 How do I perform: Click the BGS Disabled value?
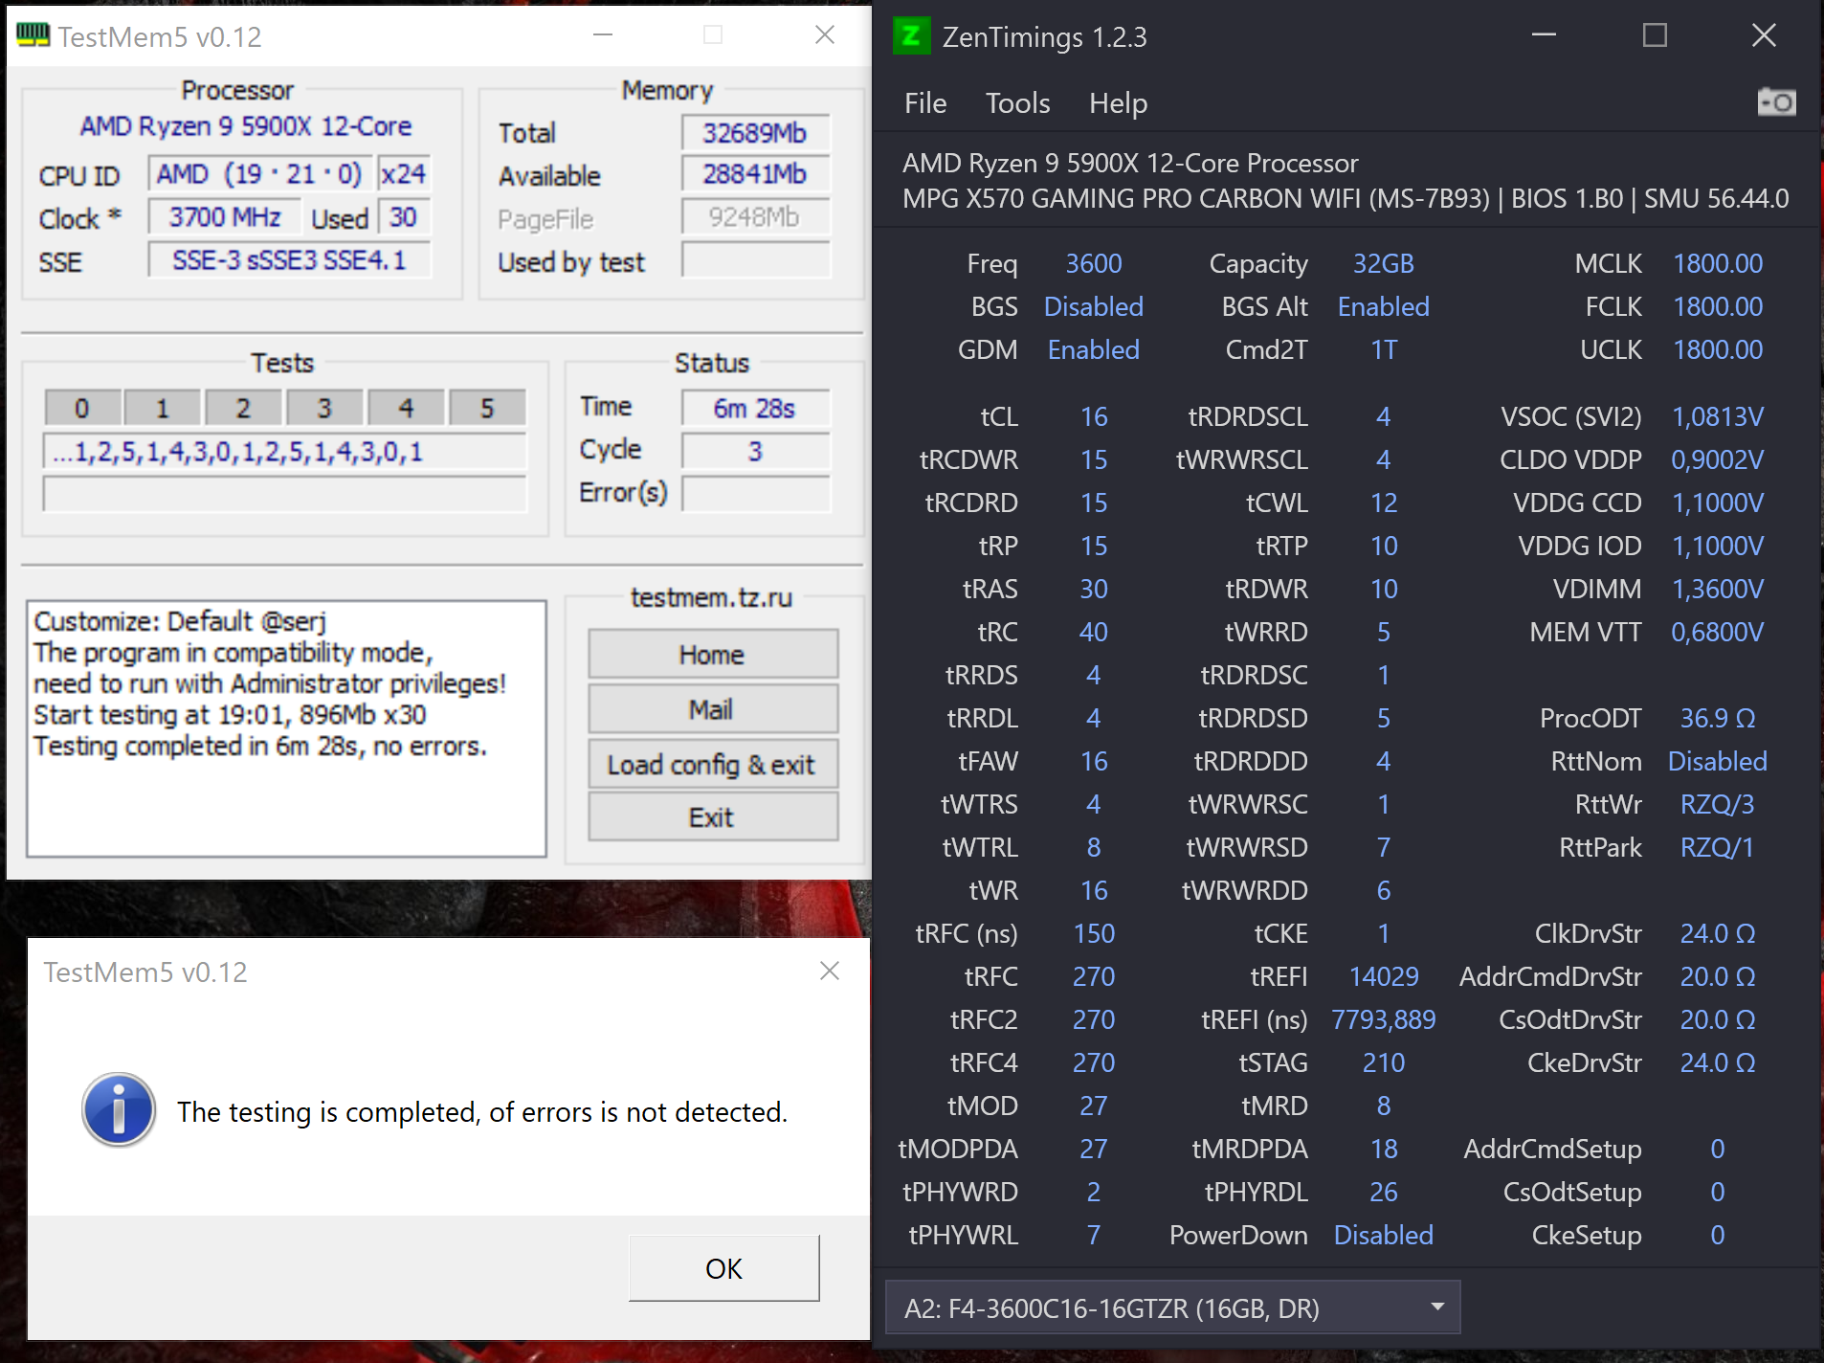1094,306
